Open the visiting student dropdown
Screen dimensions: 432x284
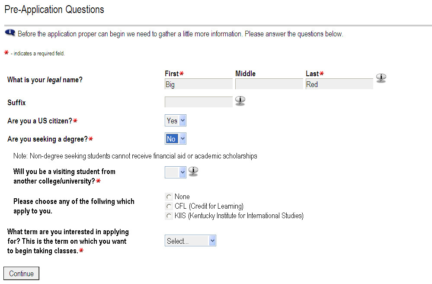click(x=176, y=172)
